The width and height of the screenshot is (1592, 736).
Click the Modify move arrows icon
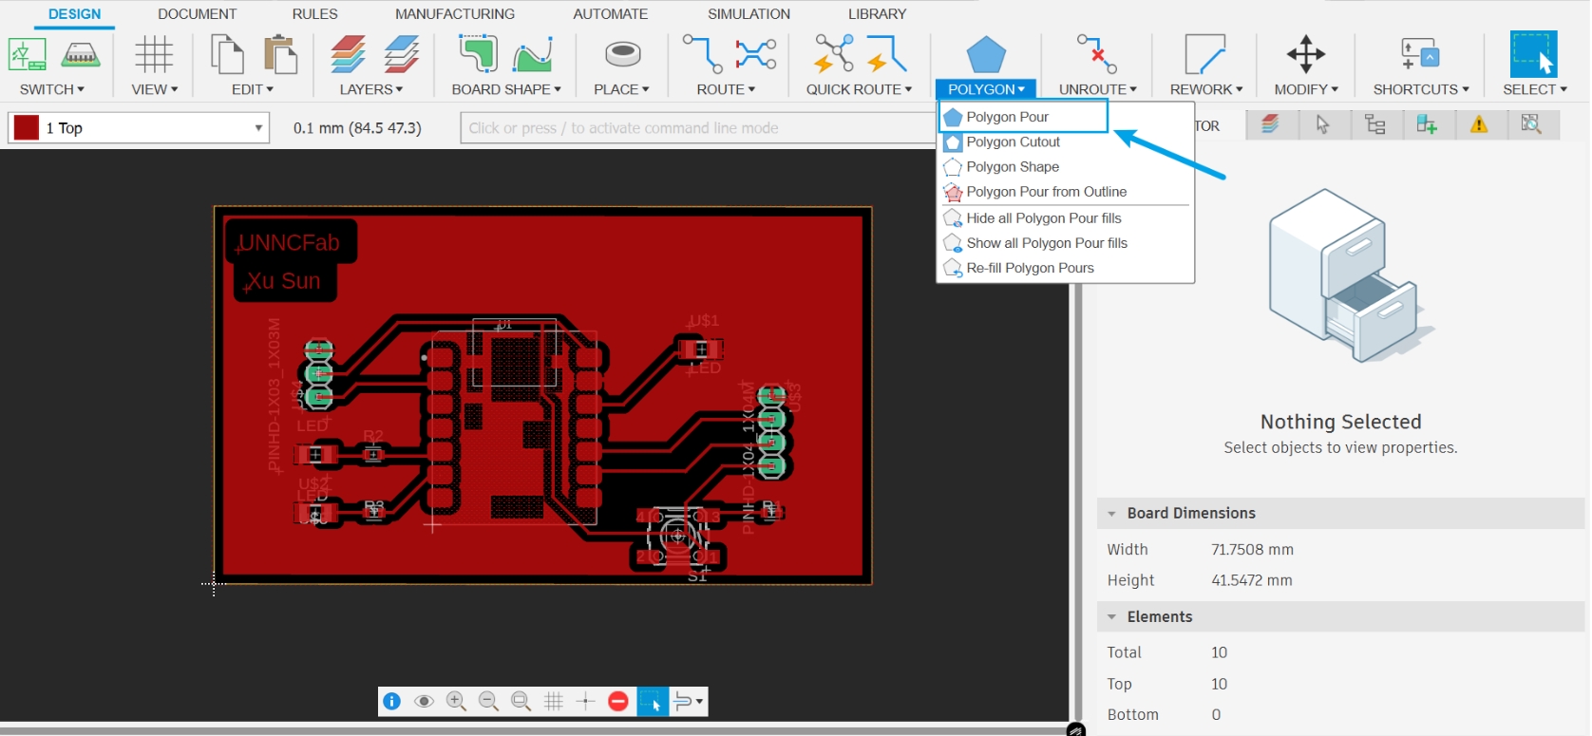tap(1306, 54)
